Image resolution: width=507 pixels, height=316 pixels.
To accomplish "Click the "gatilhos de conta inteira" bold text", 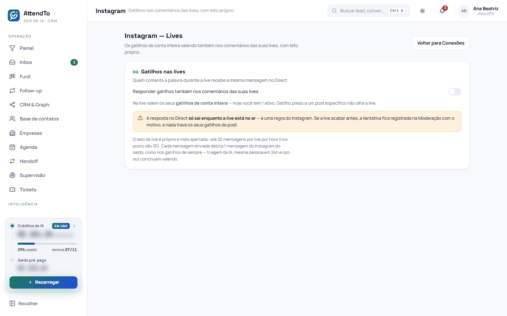I will pos(202,103).
